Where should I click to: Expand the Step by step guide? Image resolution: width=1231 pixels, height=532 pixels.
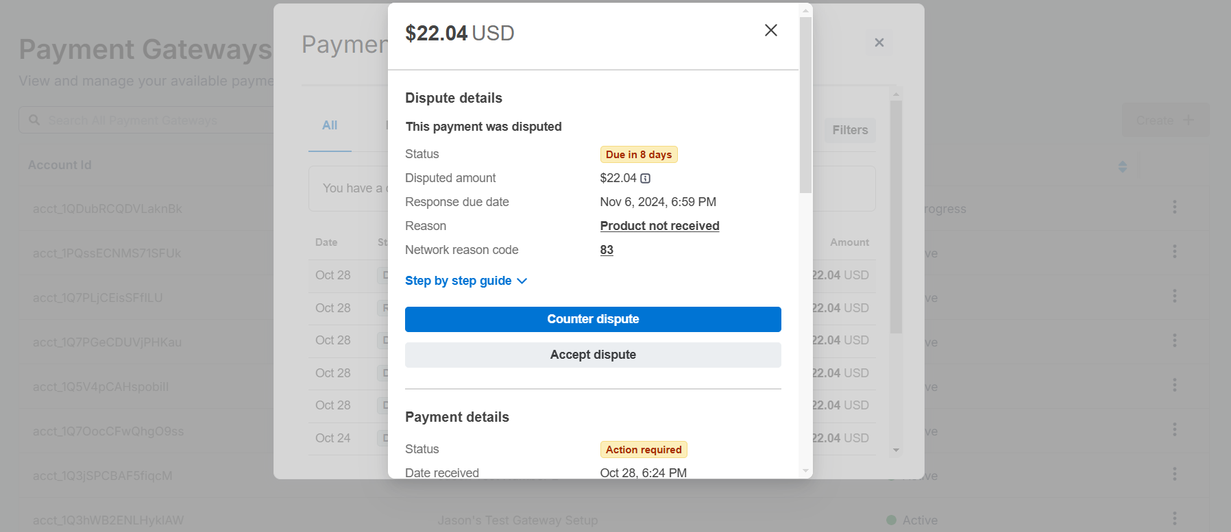465,281
